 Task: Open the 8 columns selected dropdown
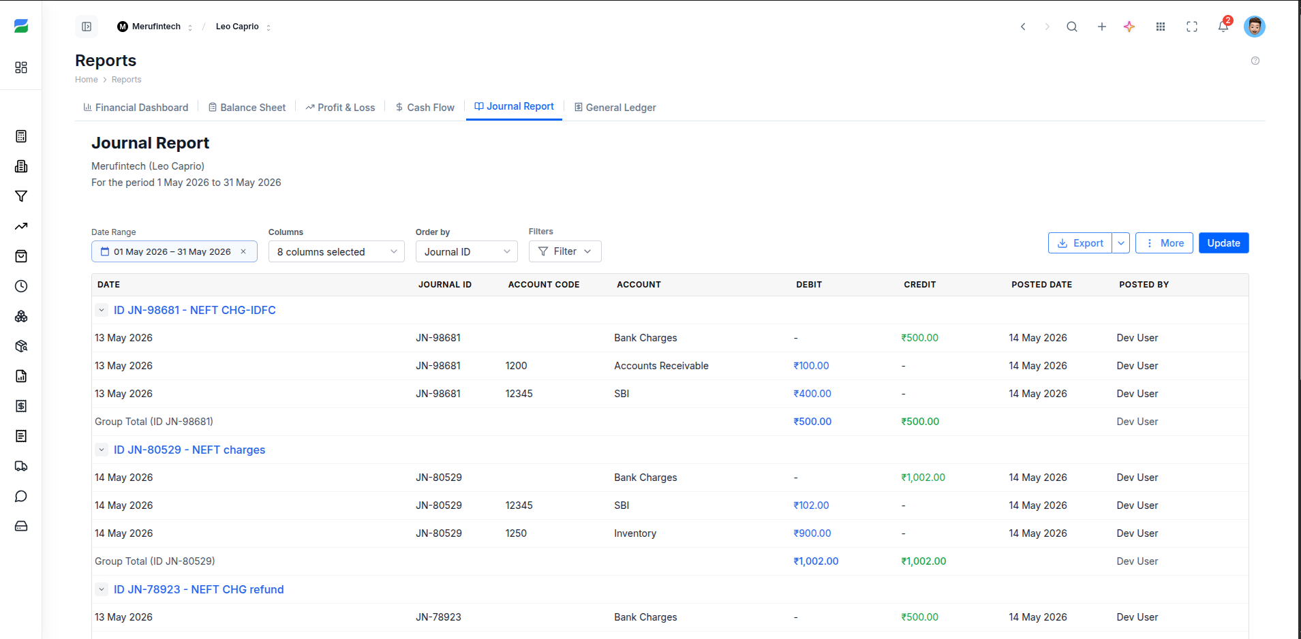[337, 251]
